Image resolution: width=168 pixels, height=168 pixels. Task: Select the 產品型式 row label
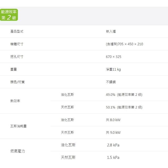(17, 31)
